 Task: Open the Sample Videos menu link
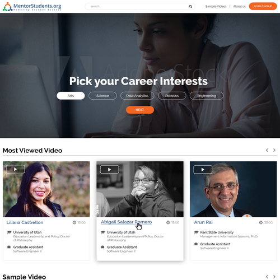(x=216, y=6)
